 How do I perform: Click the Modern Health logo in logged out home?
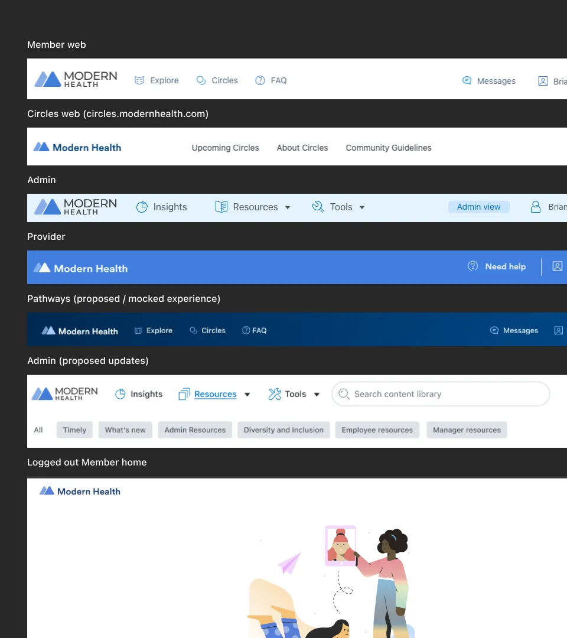[80, 491]
